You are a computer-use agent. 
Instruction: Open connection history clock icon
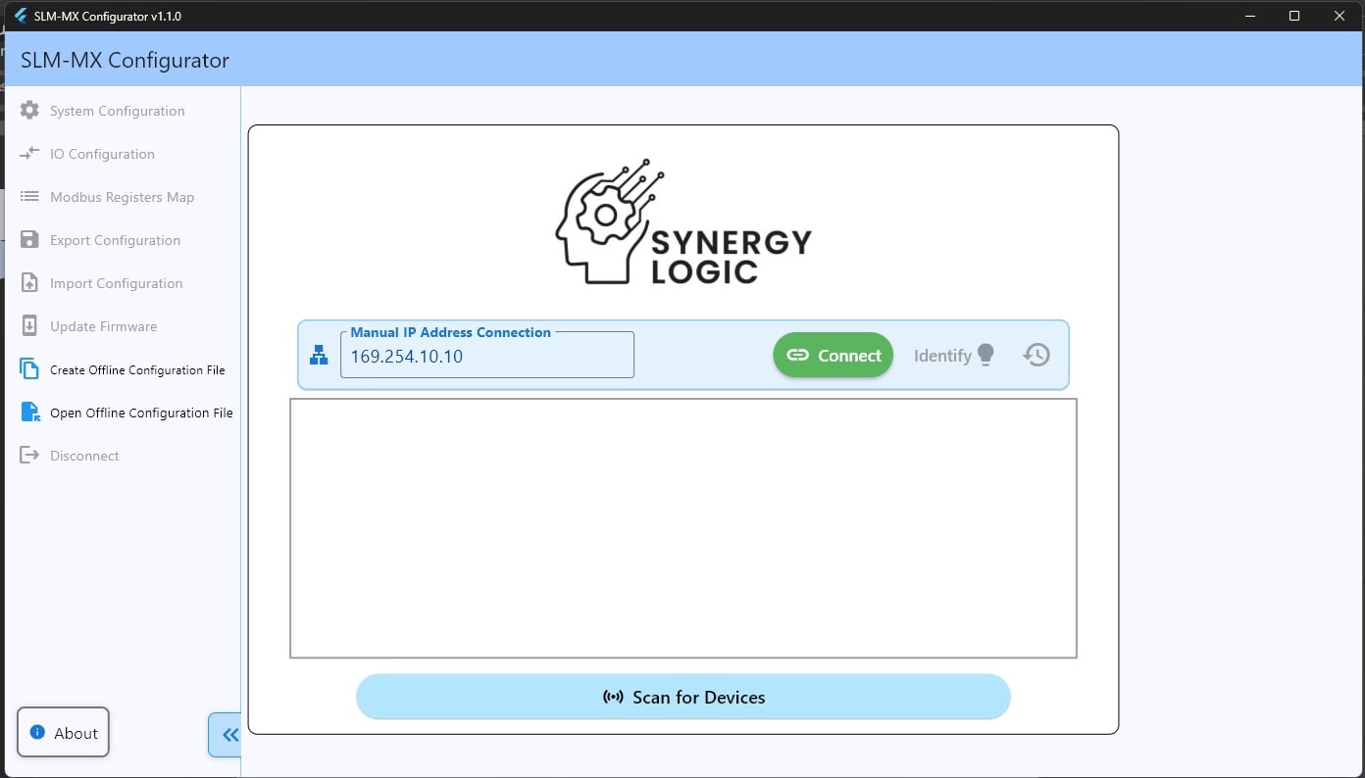pyautogui.click(x=1036, y=355)
